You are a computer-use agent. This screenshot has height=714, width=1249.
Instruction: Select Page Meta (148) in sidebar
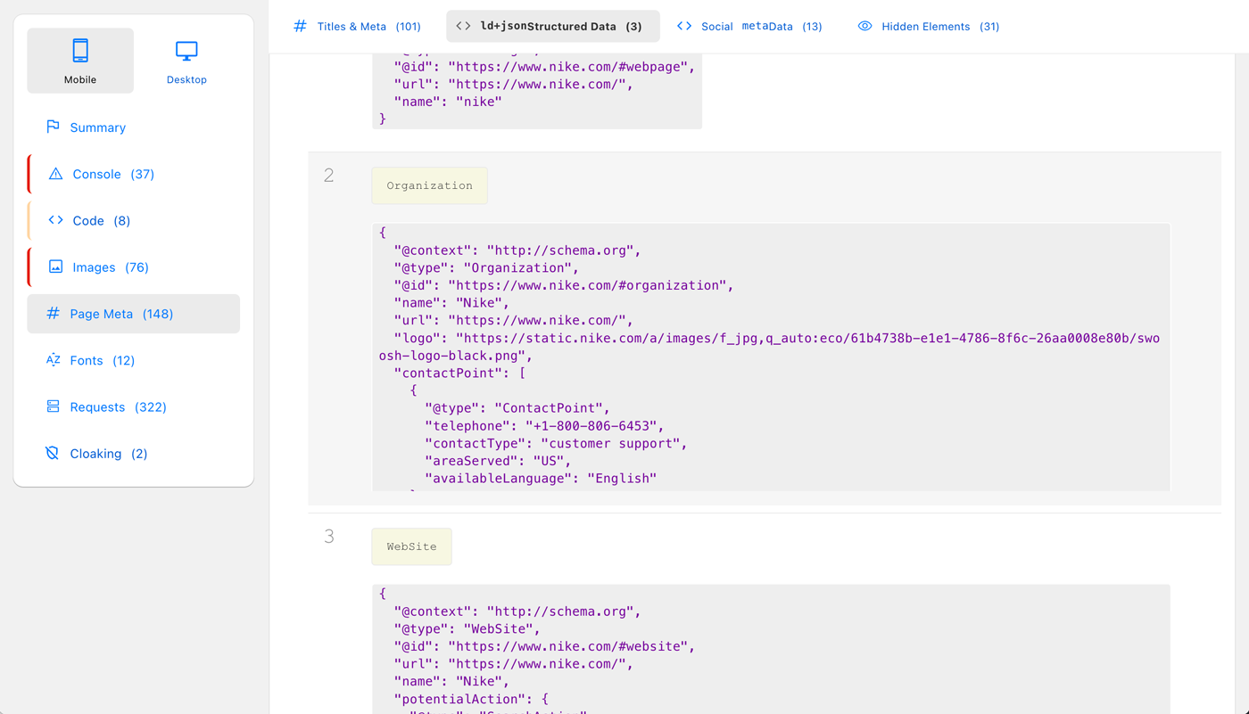134,314
